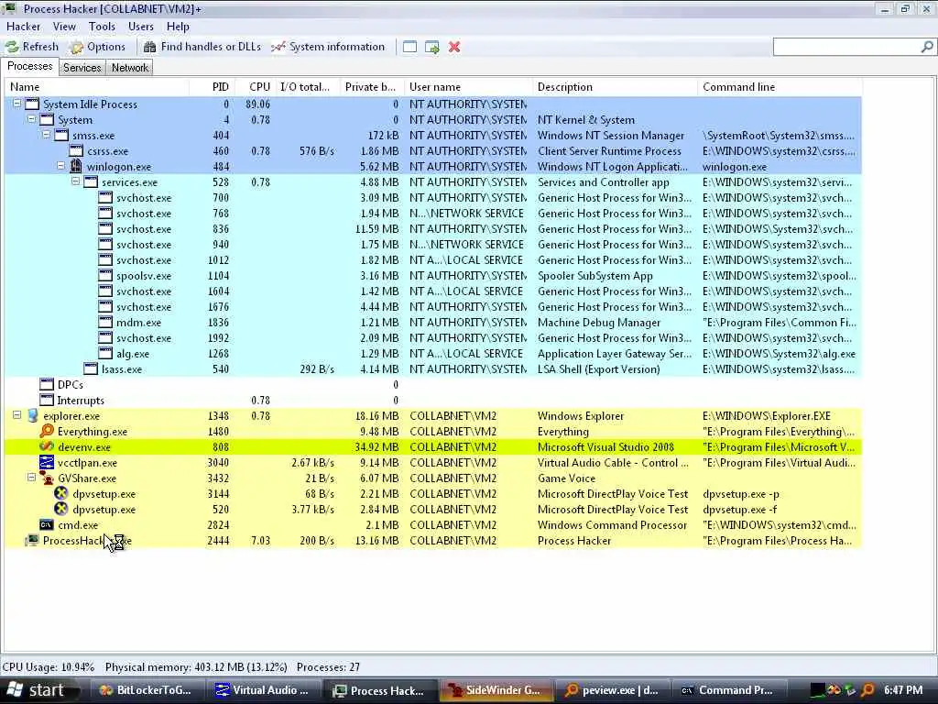
Task: Select the Interrupts row
Action: [433, 400]
